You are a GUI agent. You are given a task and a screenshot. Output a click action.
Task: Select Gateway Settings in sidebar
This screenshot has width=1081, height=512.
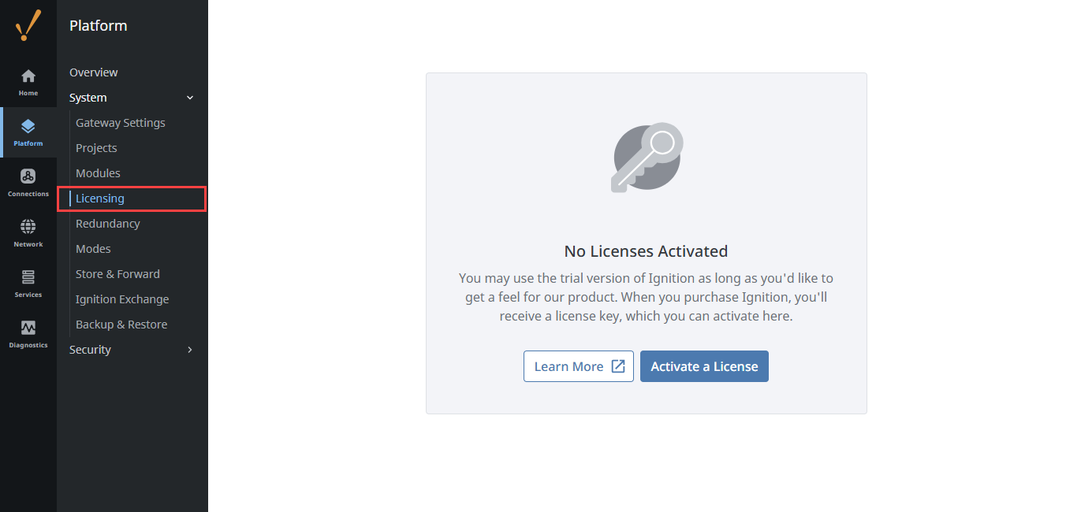coord(121,123)
